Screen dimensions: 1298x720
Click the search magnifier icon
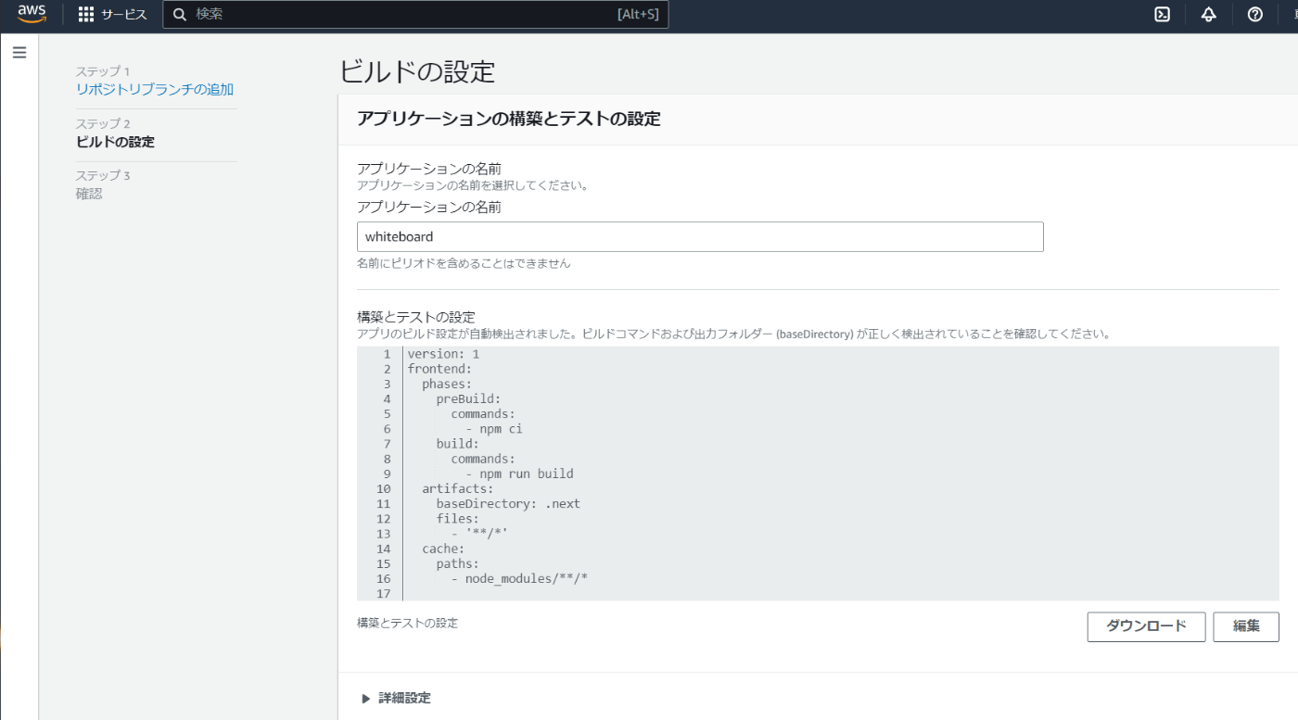(x=181, y=14)
